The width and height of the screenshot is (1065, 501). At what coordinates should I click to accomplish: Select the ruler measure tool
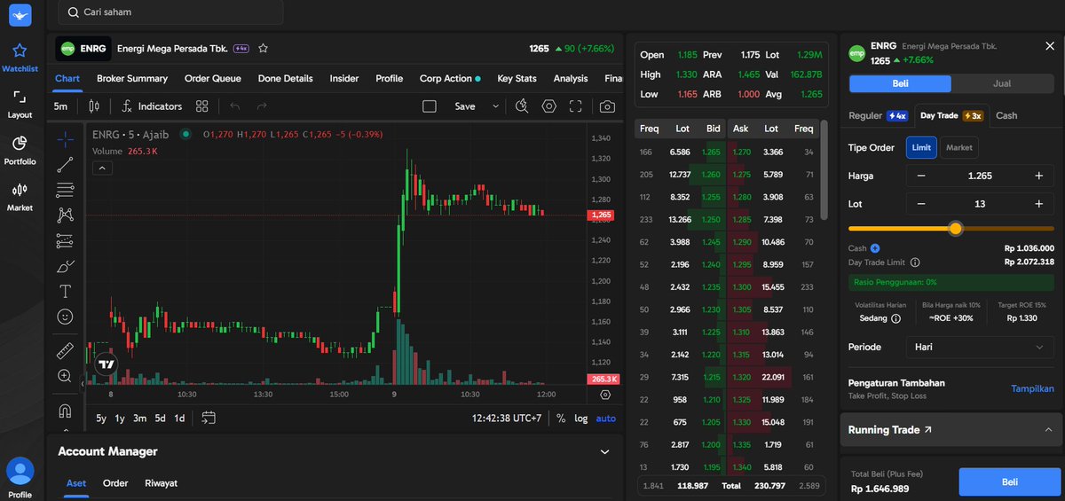coord(65,351)
